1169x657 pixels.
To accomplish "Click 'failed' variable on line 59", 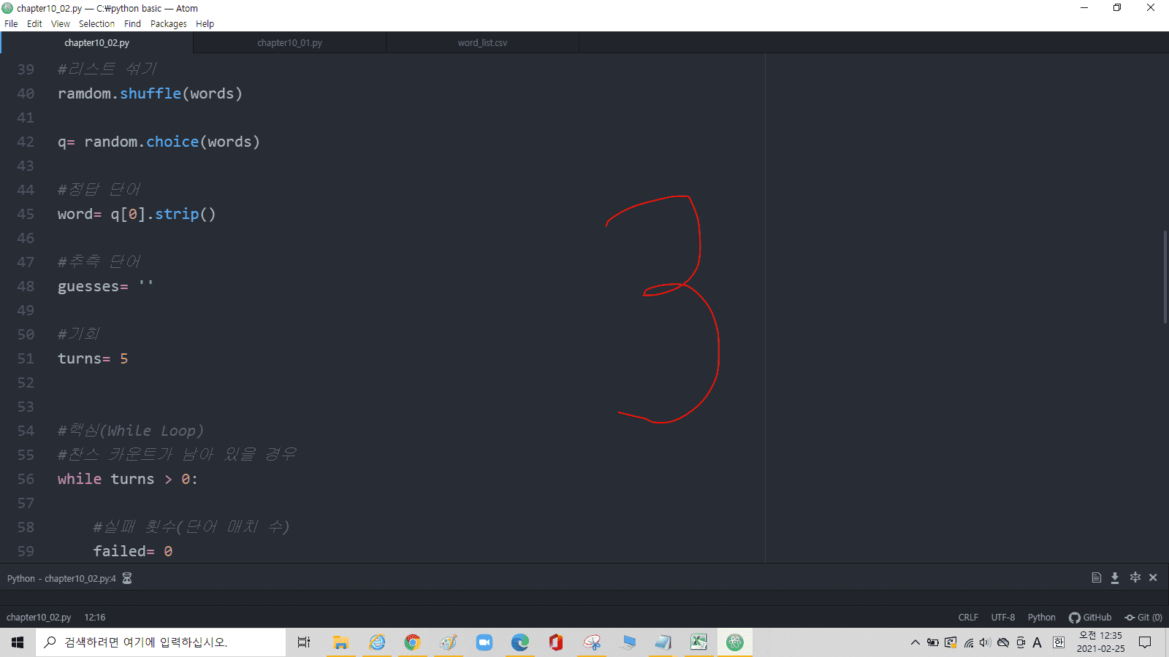I will (119, 551).
